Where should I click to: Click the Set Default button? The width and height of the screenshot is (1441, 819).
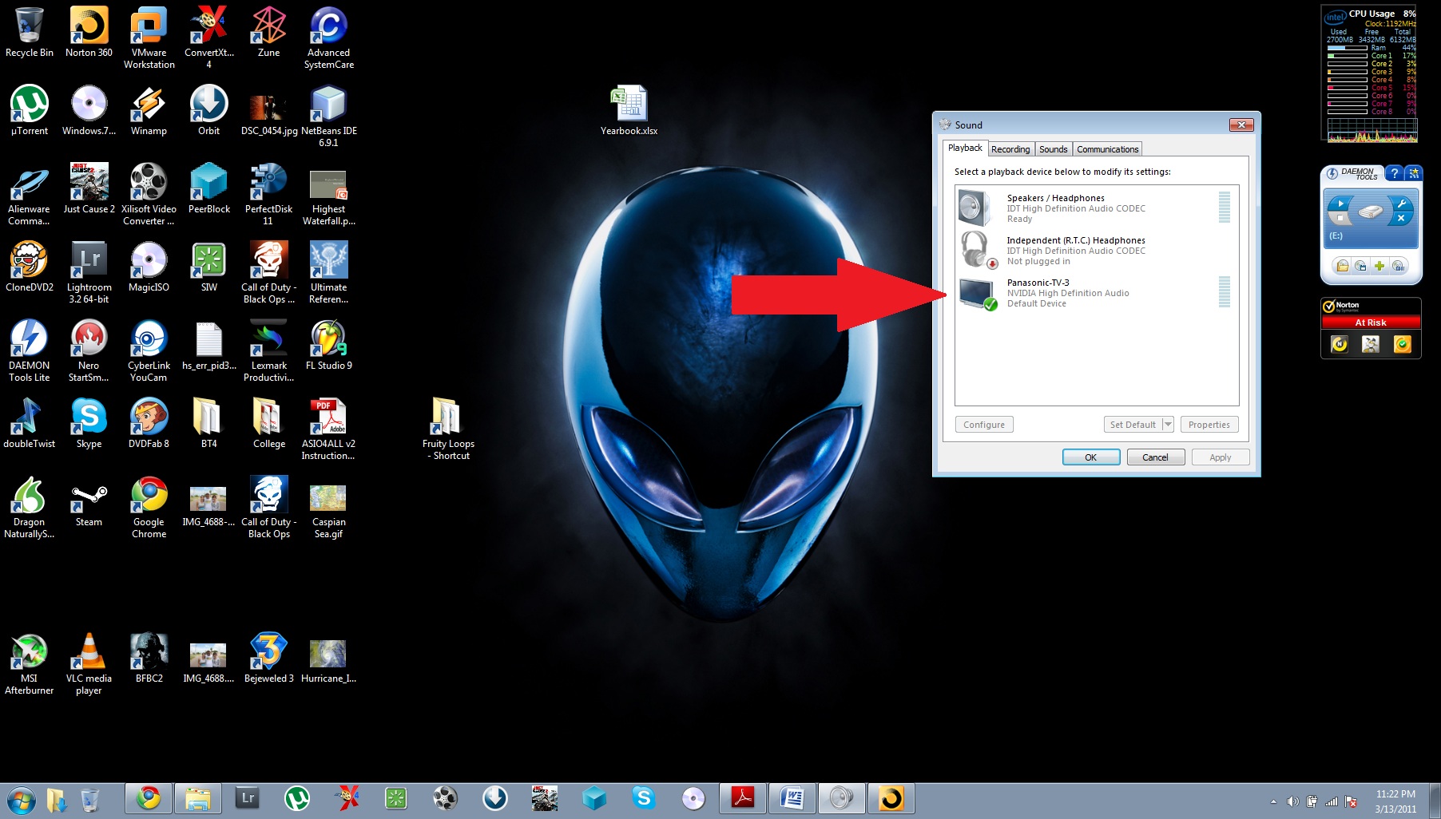1133,425
